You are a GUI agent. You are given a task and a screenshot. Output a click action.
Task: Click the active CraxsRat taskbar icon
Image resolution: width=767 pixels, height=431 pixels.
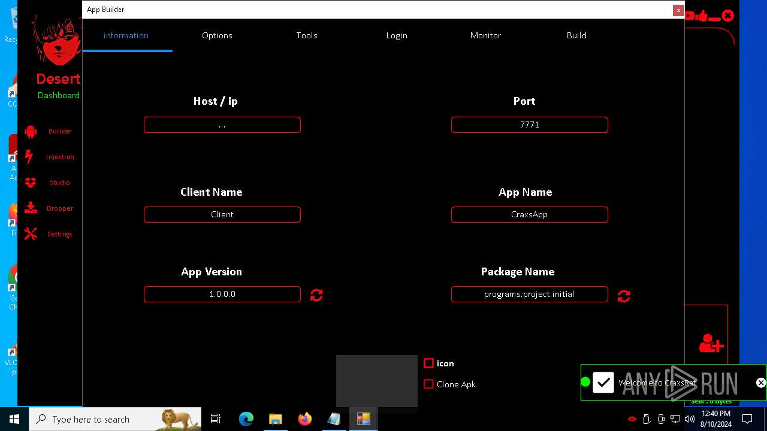[x=363, y=419]
